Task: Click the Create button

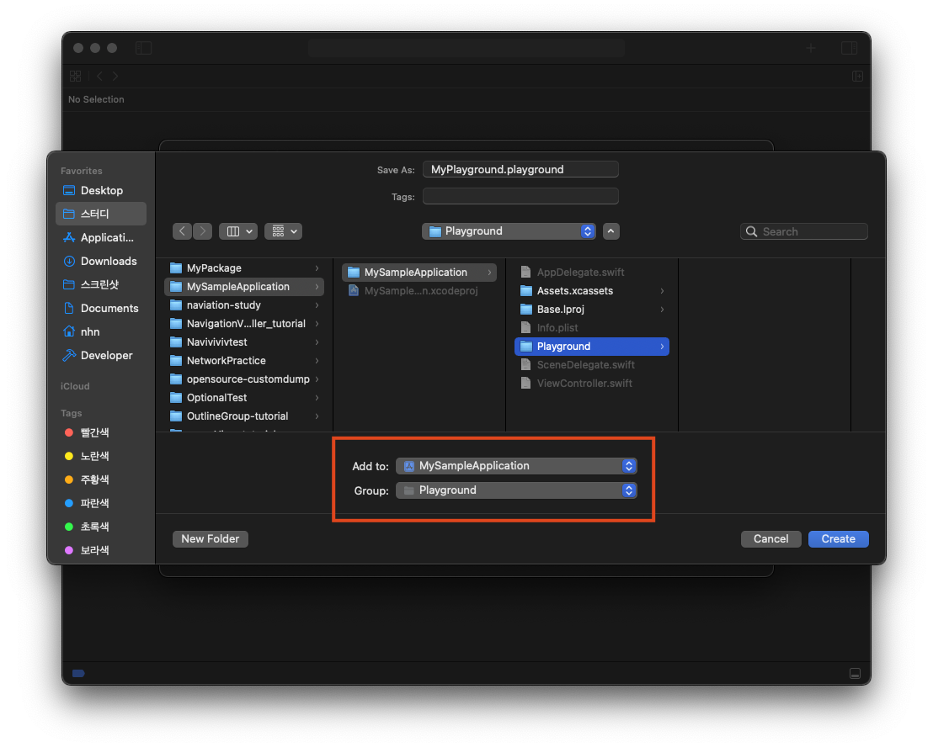Action: [x=839, y=539]
